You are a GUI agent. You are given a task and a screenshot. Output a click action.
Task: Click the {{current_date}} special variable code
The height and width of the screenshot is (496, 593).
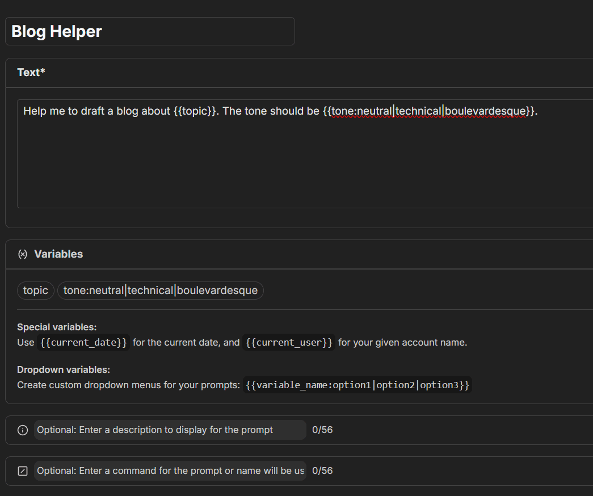tap(83, 343)
